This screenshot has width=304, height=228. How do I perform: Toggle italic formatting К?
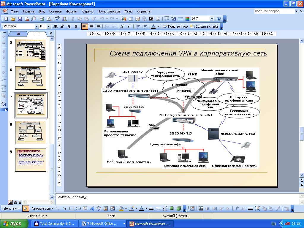[x=62, y=26]
